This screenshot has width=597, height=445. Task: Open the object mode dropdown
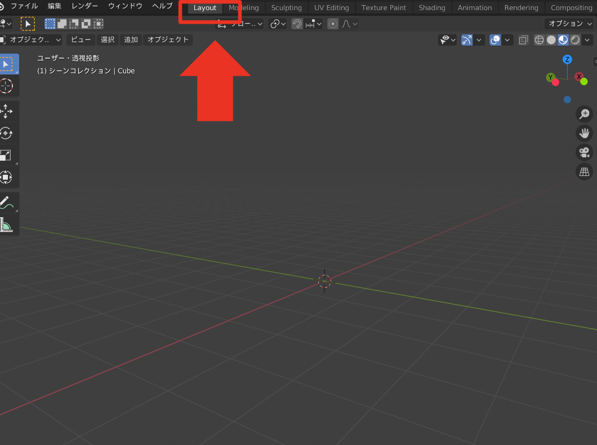point(31,39)
